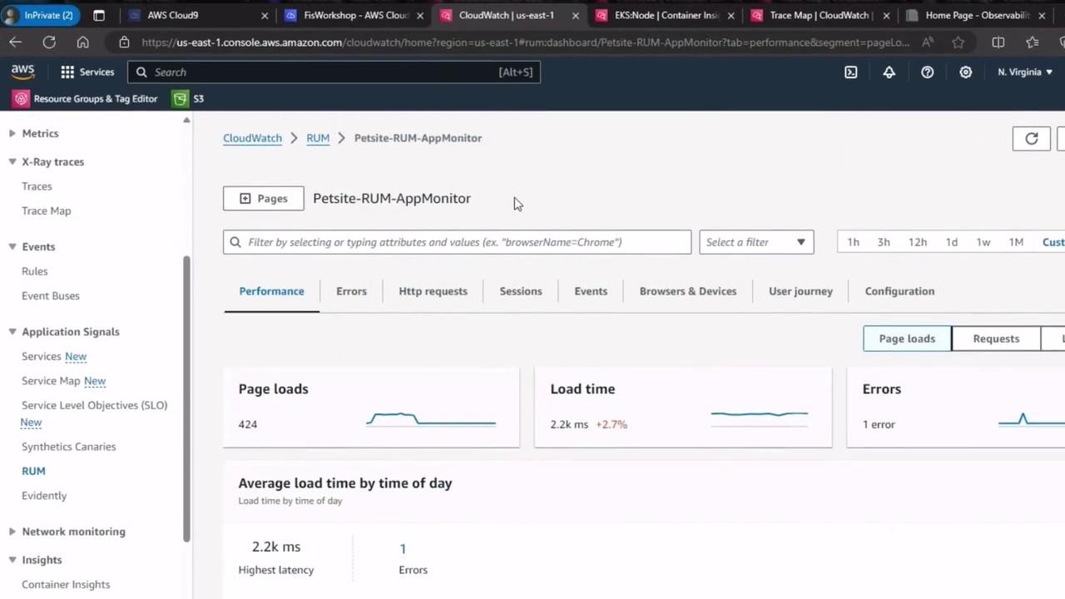
Task: Open Resource Groups & Tag Editor
Action: 86,99
